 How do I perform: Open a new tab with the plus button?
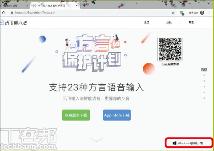click(x=84, y=5)
